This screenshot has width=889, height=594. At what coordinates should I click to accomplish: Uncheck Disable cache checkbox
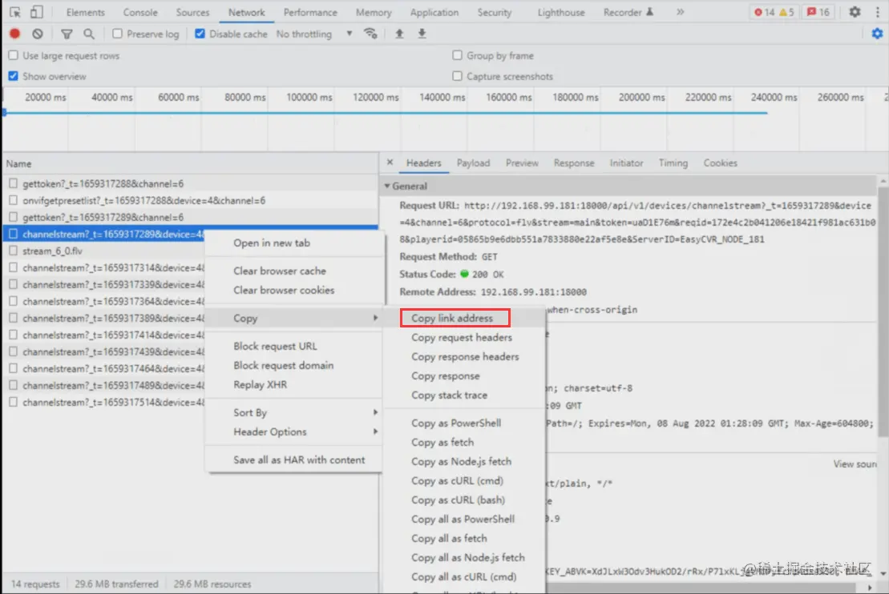pyautogui.click(x=200, y=34)
